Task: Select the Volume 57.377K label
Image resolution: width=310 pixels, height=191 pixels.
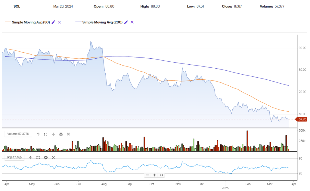Action: (18, 134)
